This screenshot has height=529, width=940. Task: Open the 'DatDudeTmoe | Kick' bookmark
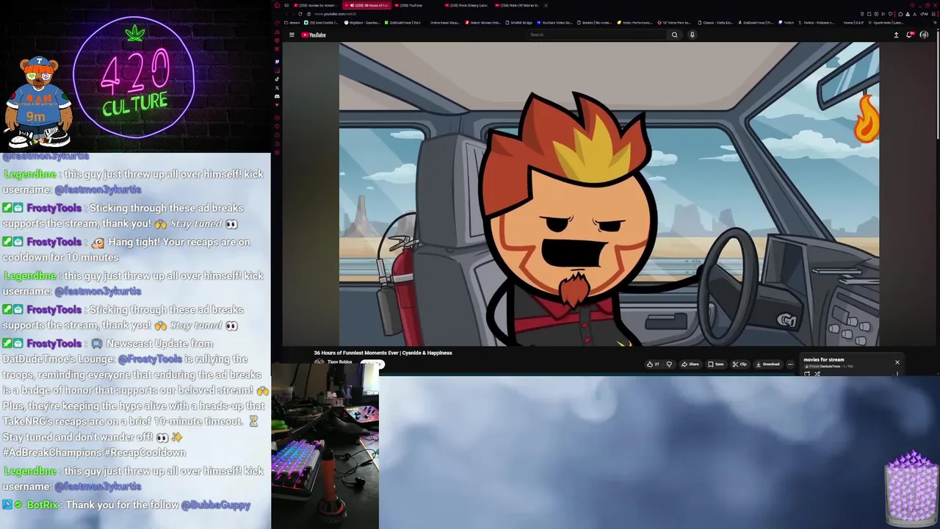[402, 23]
